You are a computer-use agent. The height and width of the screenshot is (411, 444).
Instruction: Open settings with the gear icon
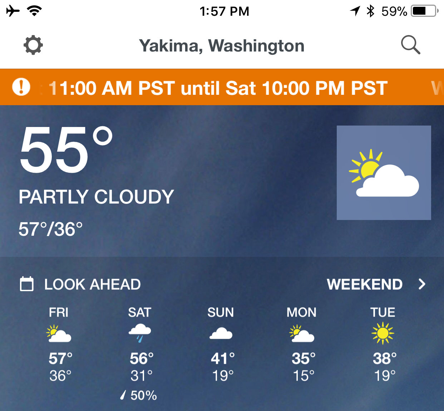coord(33,45)
